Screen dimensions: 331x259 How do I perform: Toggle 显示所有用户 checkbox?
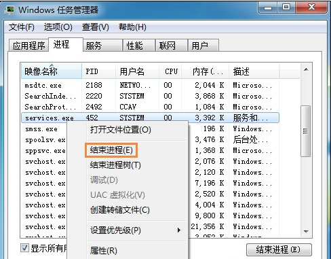pos(24,248)
